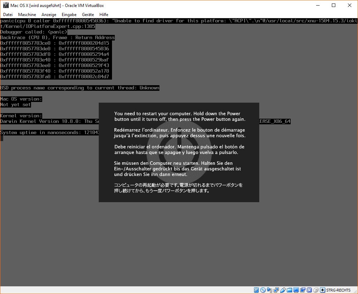This screenshot has height=294, width=358.
Task: Open the Datei menu
Action: pos(8,15)
